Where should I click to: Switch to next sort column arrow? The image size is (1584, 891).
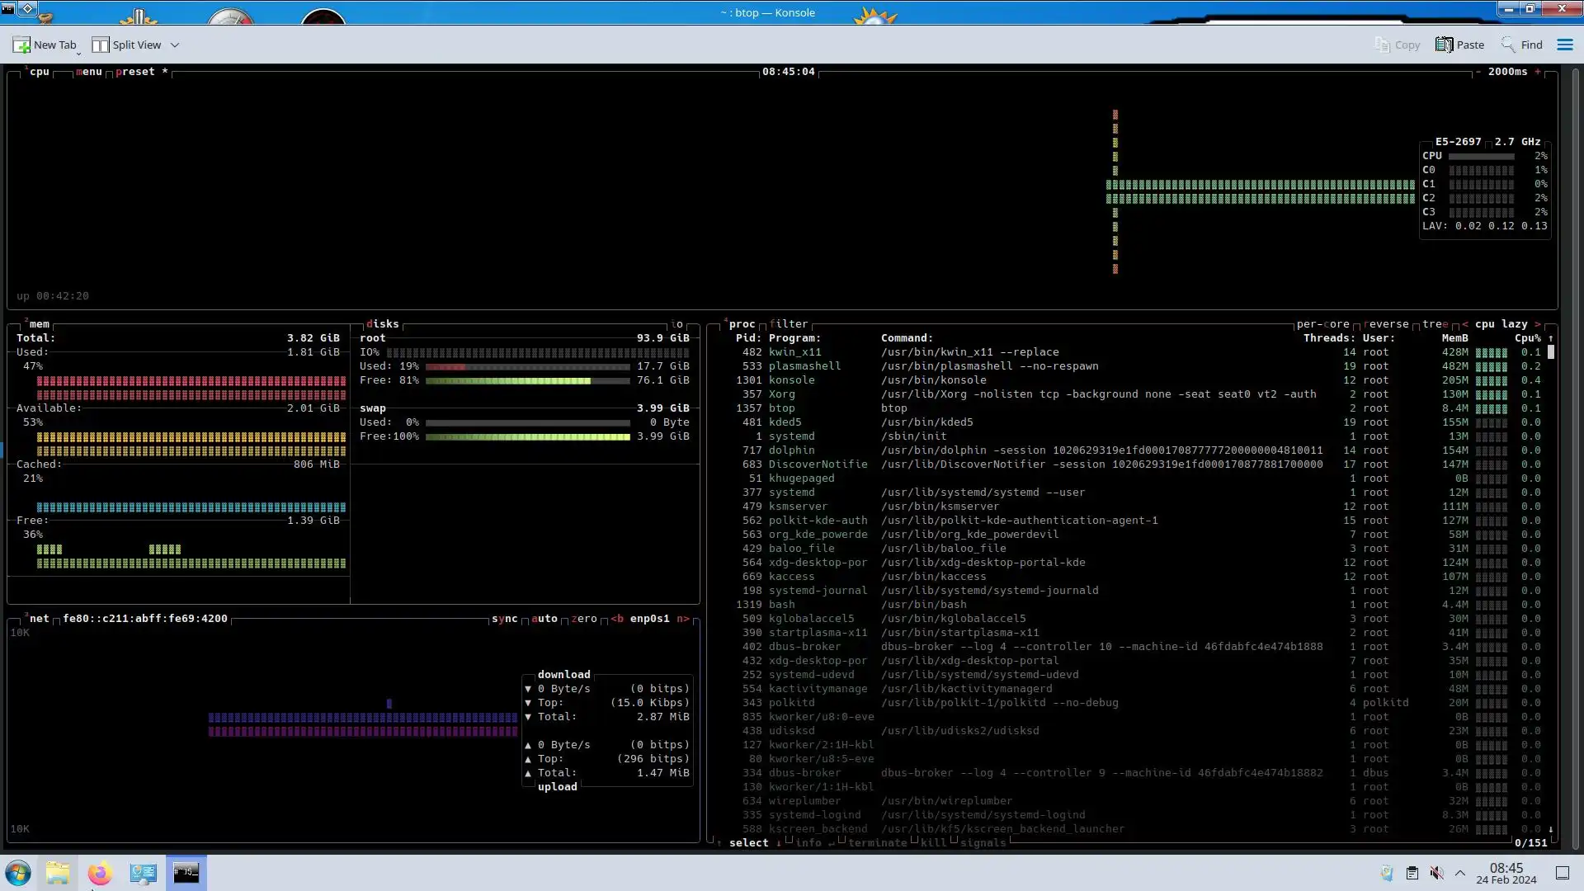1538,324
